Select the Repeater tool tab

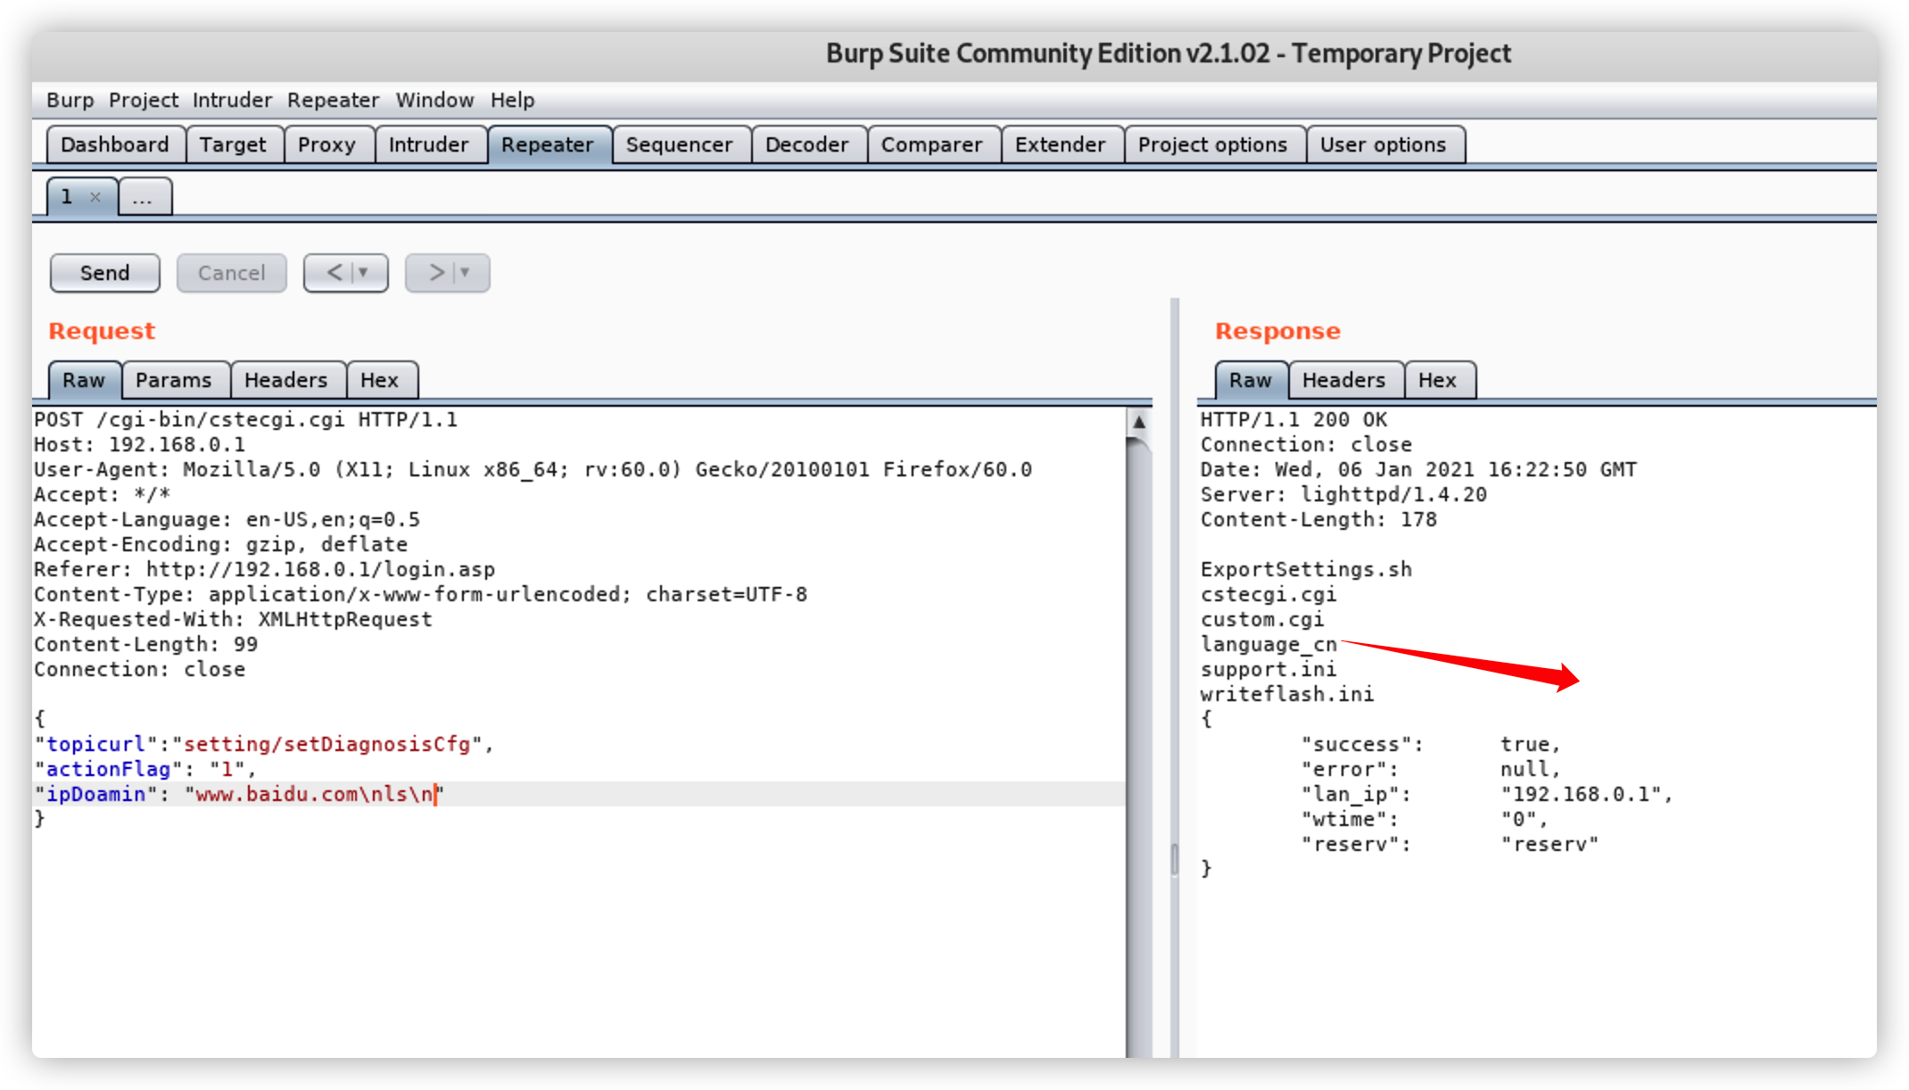pos(548,145)
